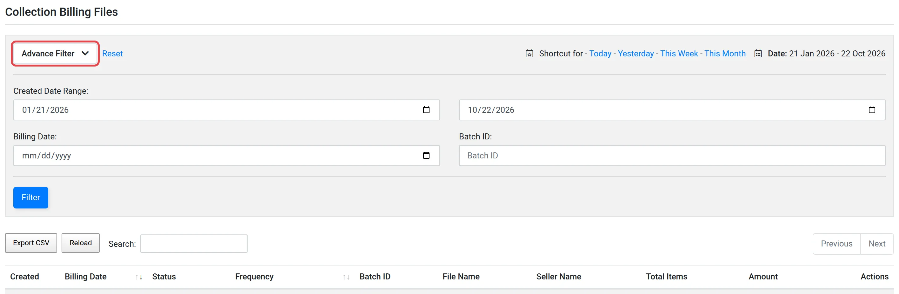Viewport: 899px width, 294px height.
Task: Sort by Billing Date column header
Action: 85,277
